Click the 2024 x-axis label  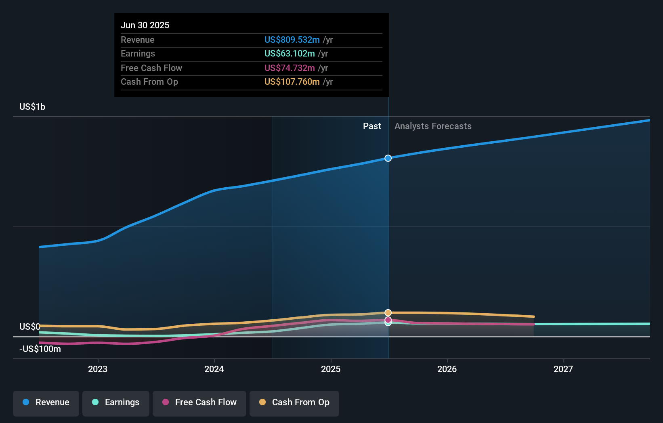[214, 369]
